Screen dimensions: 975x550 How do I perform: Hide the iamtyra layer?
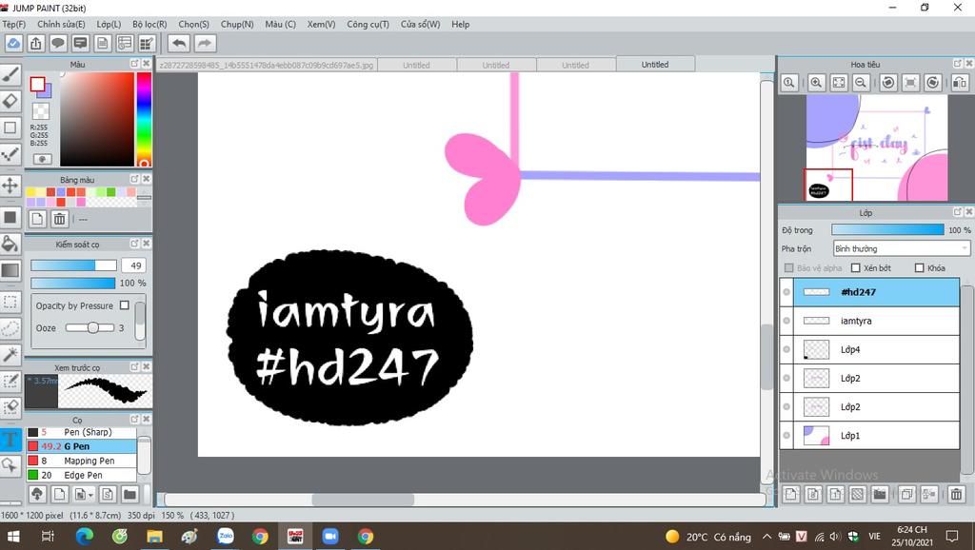[786, 321]
